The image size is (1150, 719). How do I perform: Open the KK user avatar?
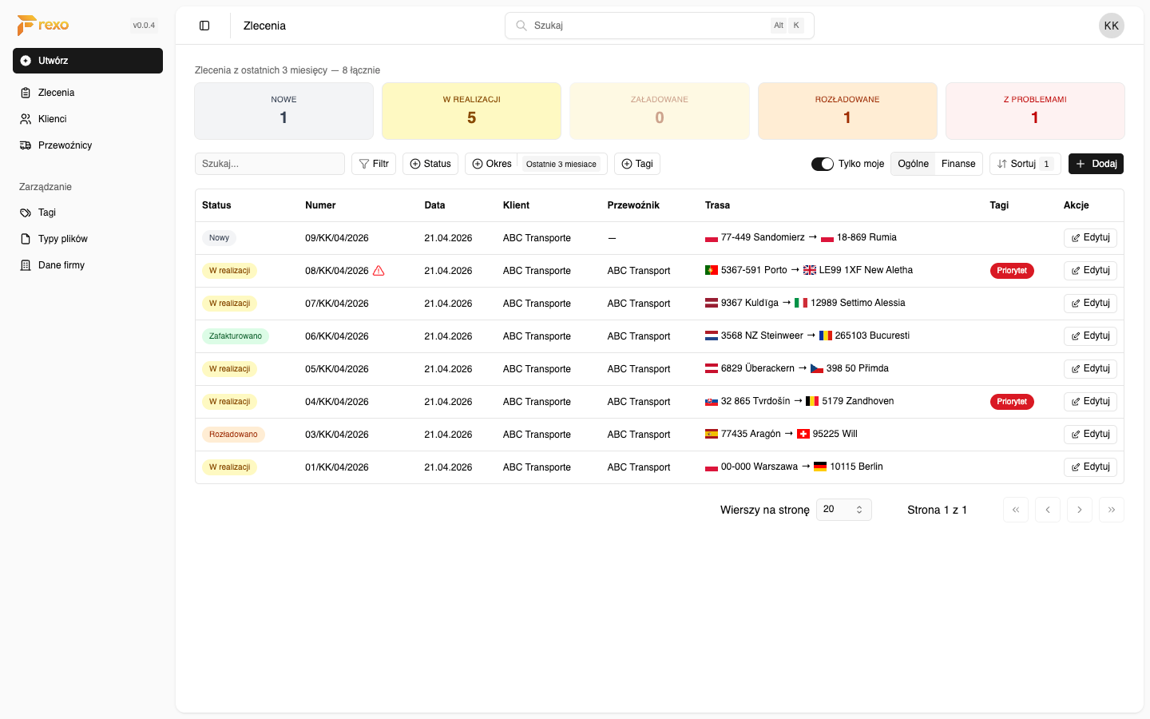(1111, 26)
